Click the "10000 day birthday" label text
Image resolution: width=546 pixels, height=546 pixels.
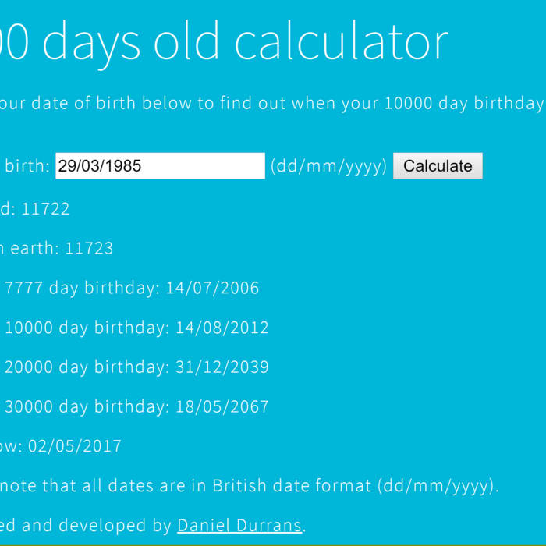pyautogui.click(x=84, y=328)
